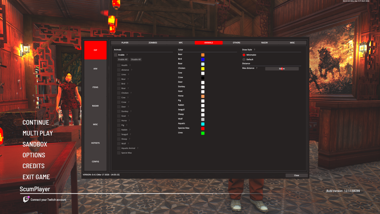
Task: Click the question mark next to Aquatic Animal
Action: (x=138, y=148)
